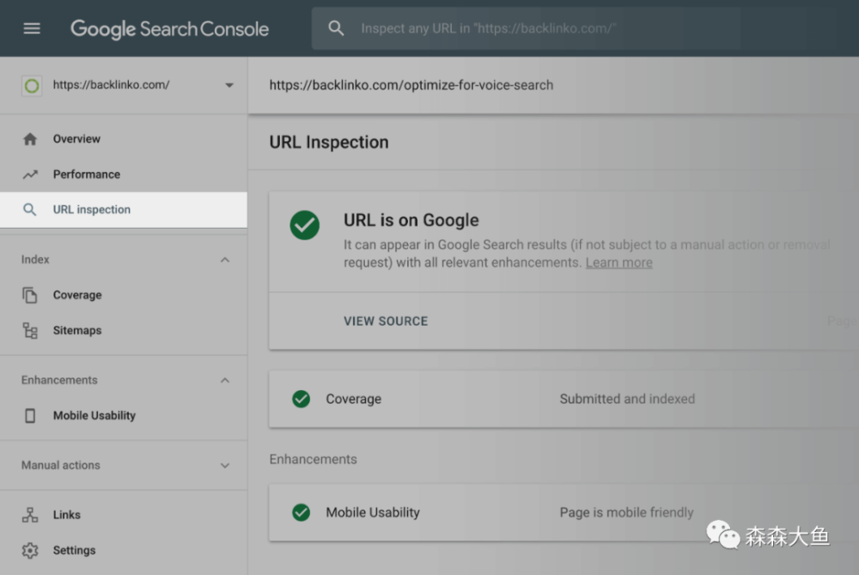
Task: Open the hamburger main menu
Action: click(x=32, y=28)
